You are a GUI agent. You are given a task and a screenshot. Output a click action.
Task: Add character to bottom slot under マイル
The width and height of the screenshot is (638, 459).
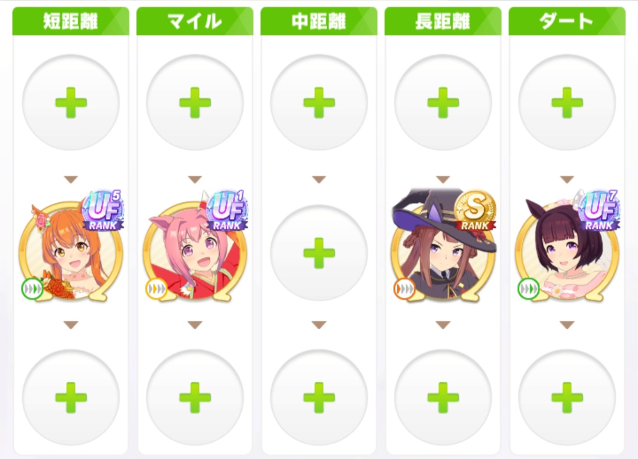point(195,397)
